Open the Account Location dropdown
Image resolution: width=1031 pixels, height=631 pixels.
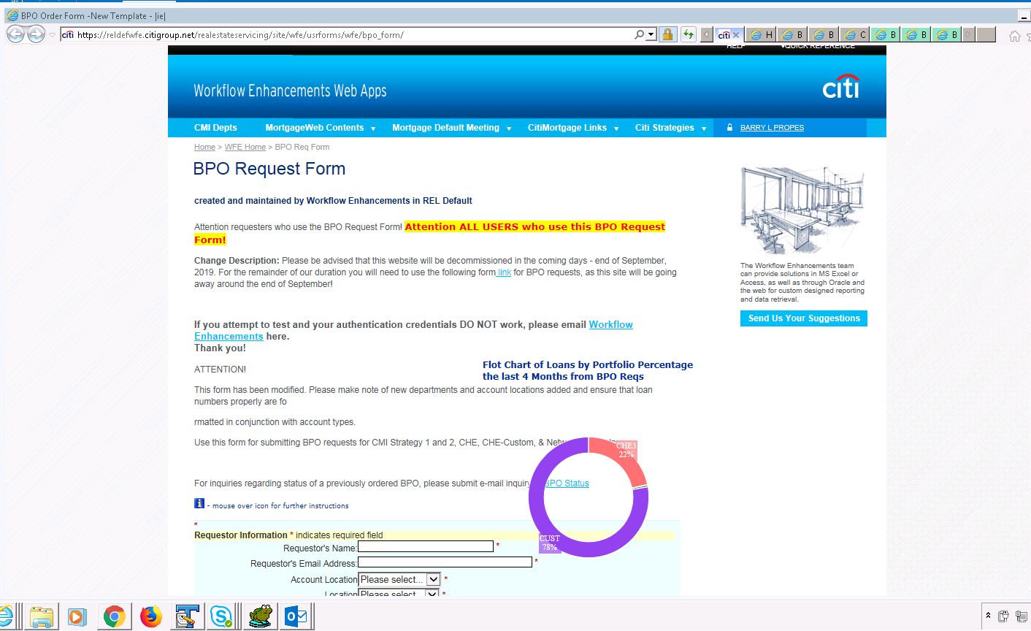click(x=399, y=579)
